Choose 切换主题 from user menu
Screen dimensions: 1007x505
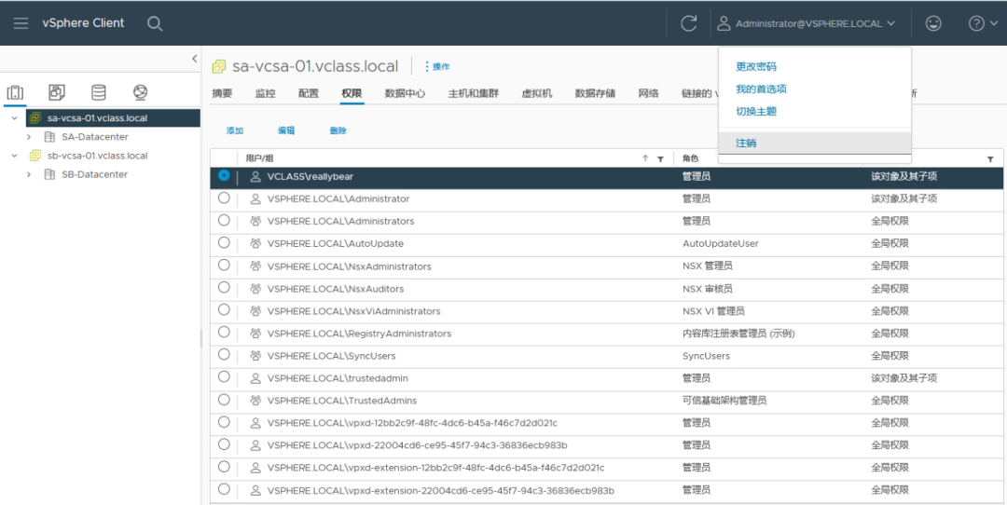pyautogui.click(x=756, y=111)
